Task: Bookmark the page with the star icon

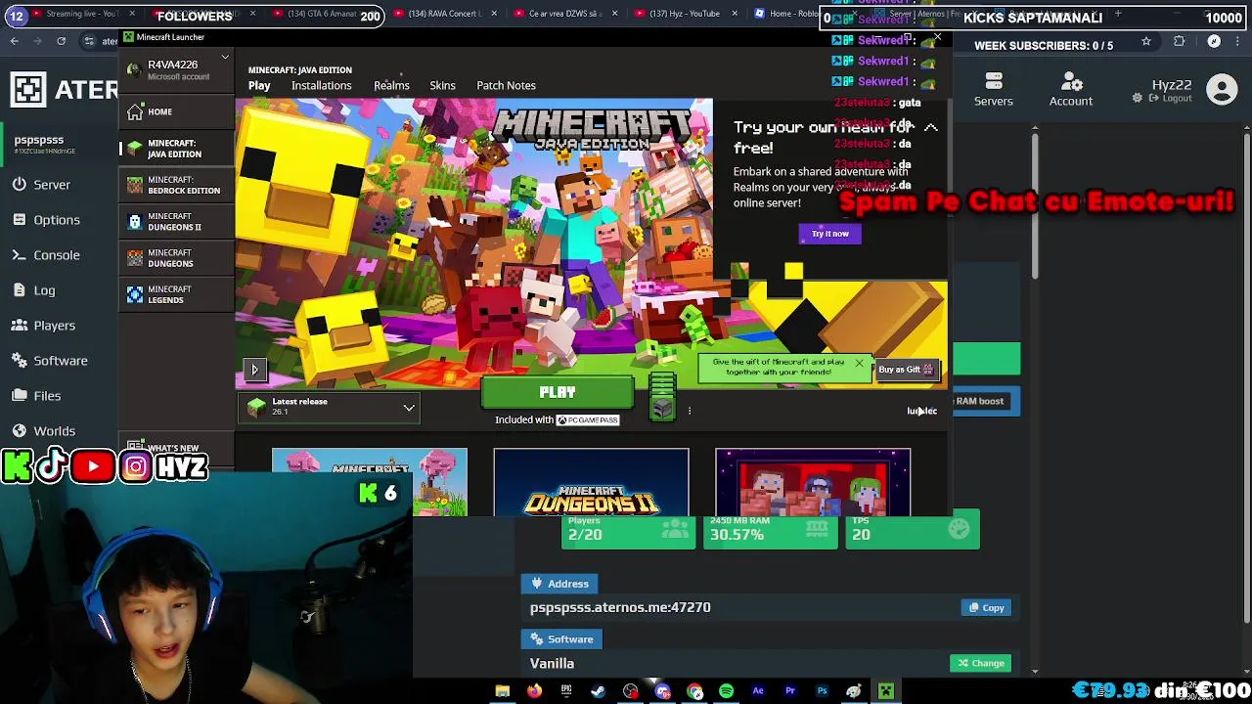Action: [x=1146, y=42]
